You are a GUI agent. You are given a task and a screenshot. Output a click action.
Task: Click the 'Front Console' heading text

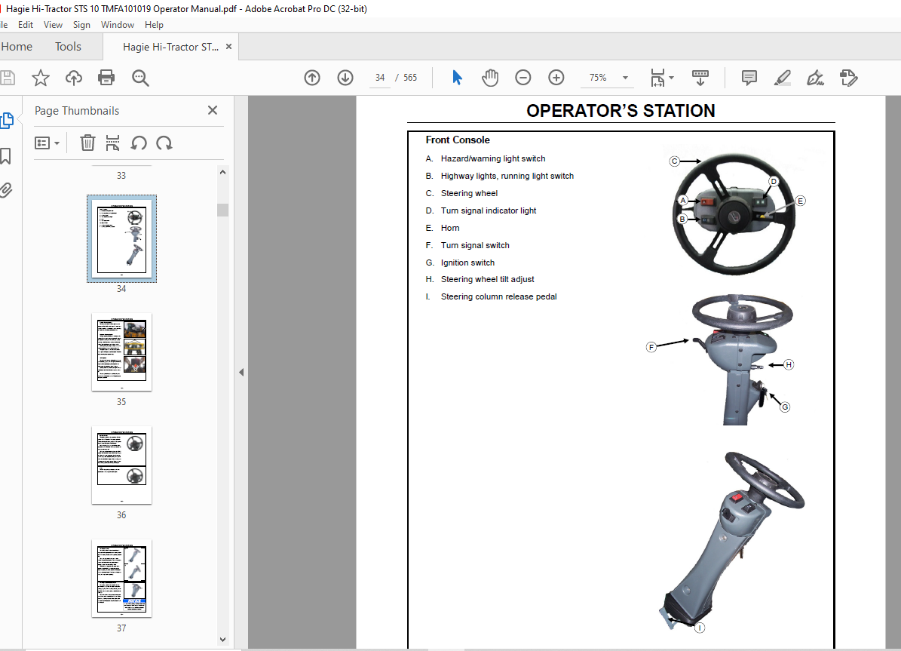458,140
